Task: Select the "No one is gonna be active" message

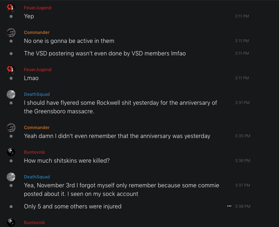Action: coord(69,41)
